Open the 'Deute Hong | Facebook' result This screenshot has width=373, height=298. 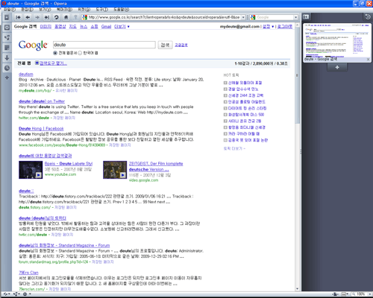point(41,128)
